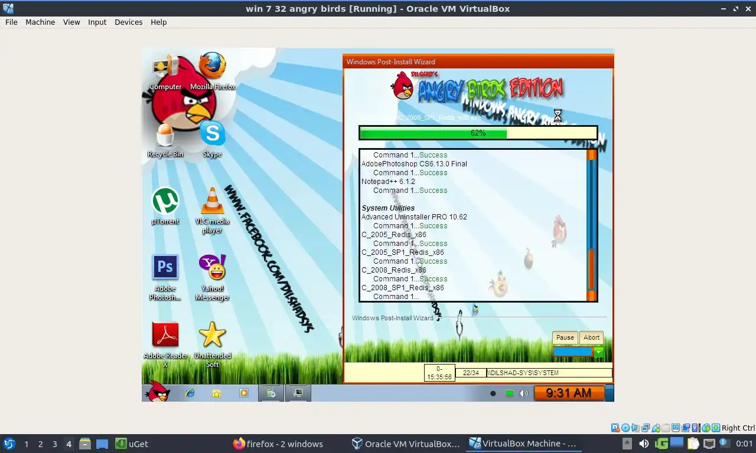The width and height of the screenshot is (756, 453).
Task: Open the Adobe Reader X shortcut
Action: [165, 344]
